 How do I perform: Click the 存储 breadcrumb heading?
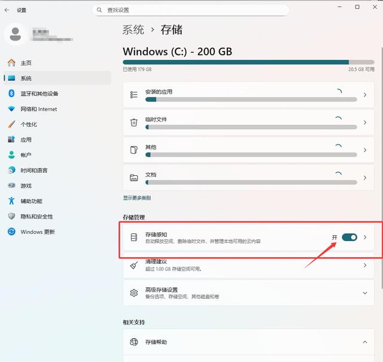172,30
